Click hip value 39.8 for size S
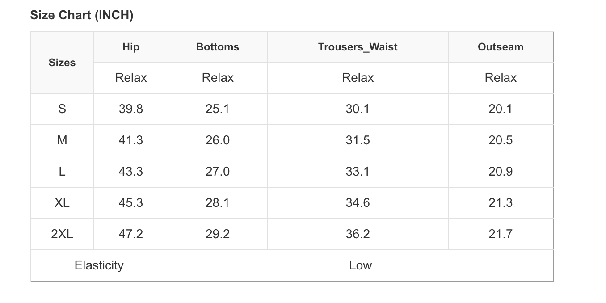Screen dimensions: 606x303 coord(131,109)
